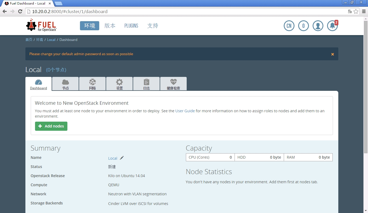The width and height of the screenshot is (368, 213).
Task: Switch to the 日志 tab
Action: (147, 84)
